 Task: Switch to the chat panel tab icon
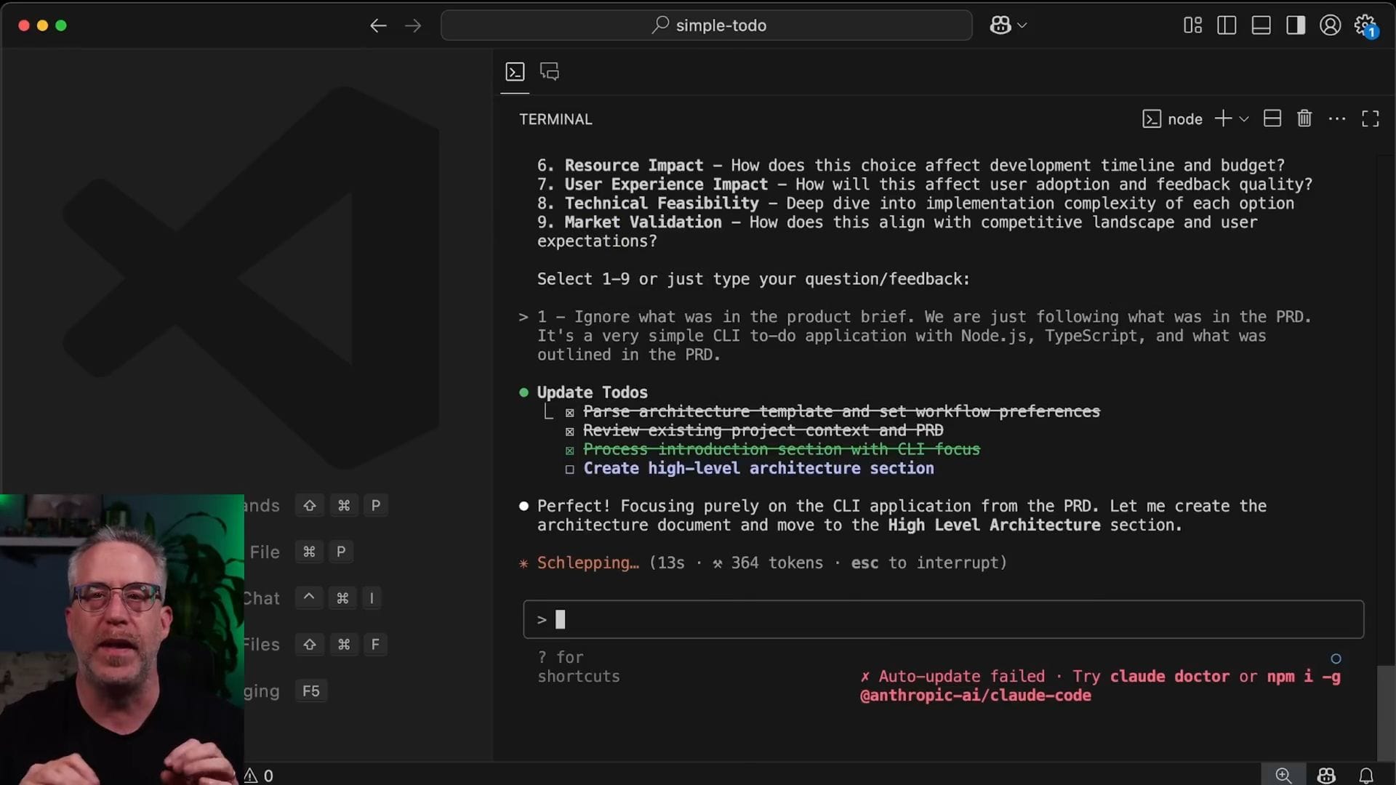tap(550, 72)
